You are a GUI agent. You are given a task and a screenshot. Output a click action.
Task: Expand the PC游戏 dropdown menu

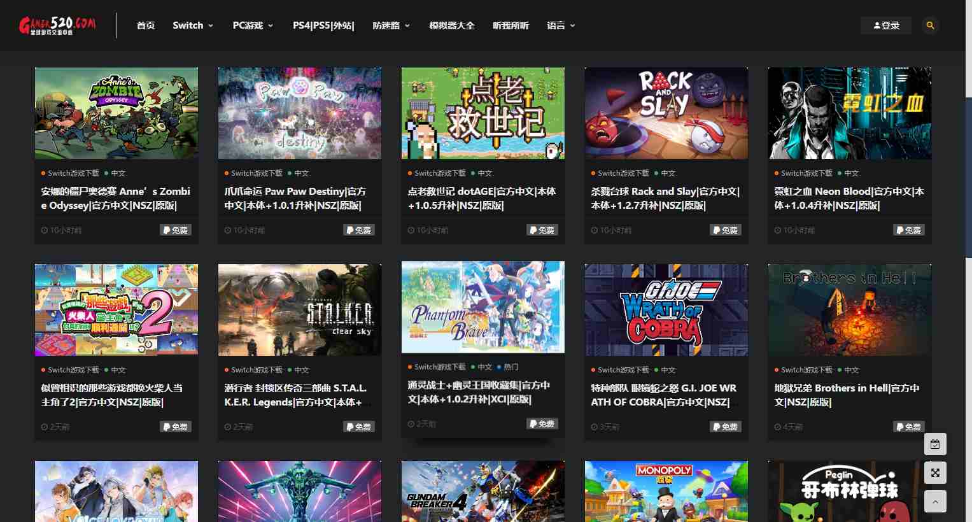point(253,25)
